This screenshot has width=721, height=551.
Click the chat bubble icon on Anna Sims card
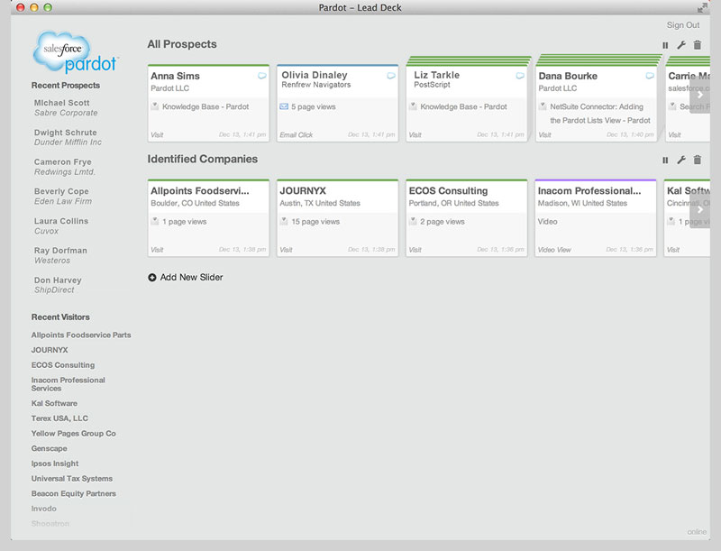[261, 76]
